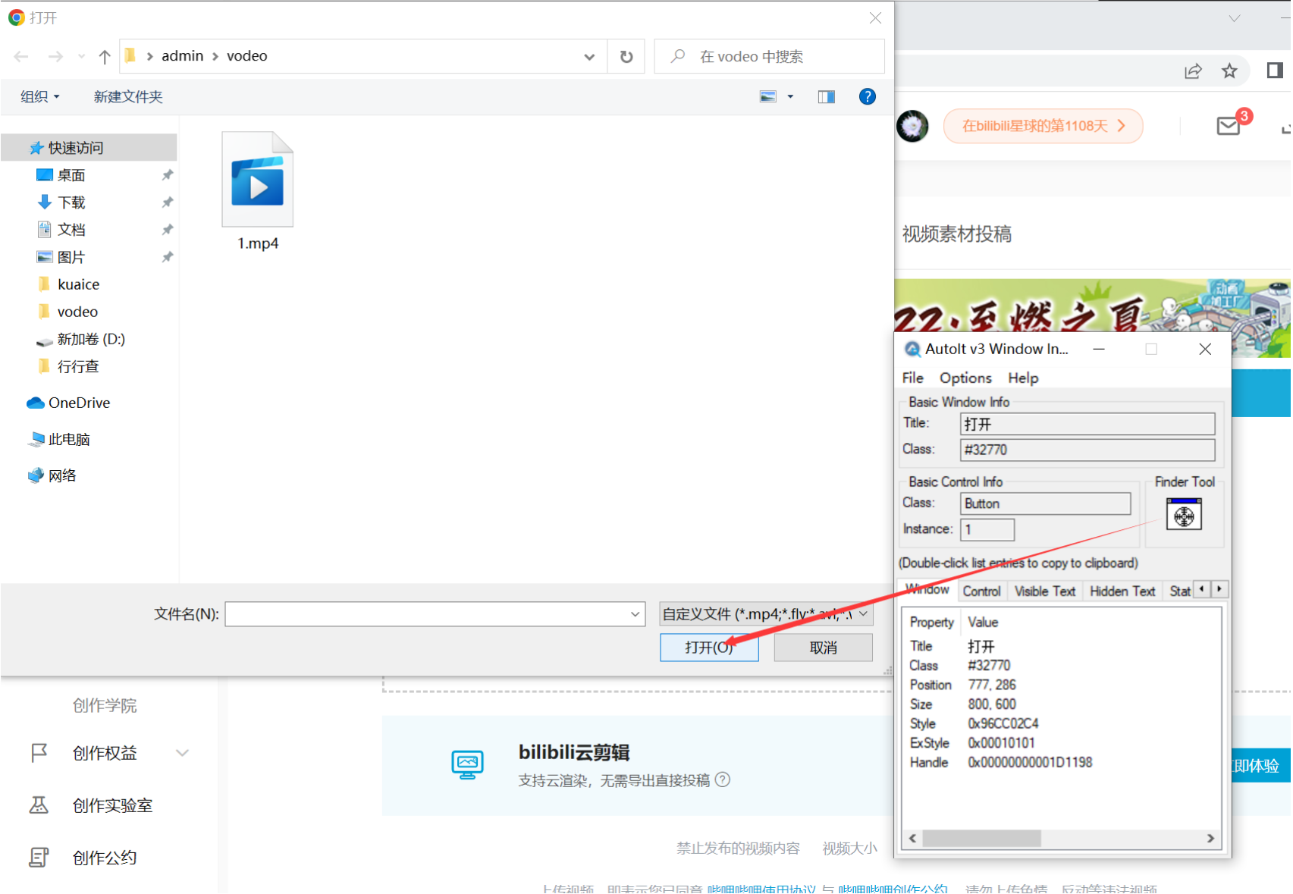Viewport: 1293px width, 894px height.
Task: Click the bilibili user avatar
Action: [x=912, y=126]
